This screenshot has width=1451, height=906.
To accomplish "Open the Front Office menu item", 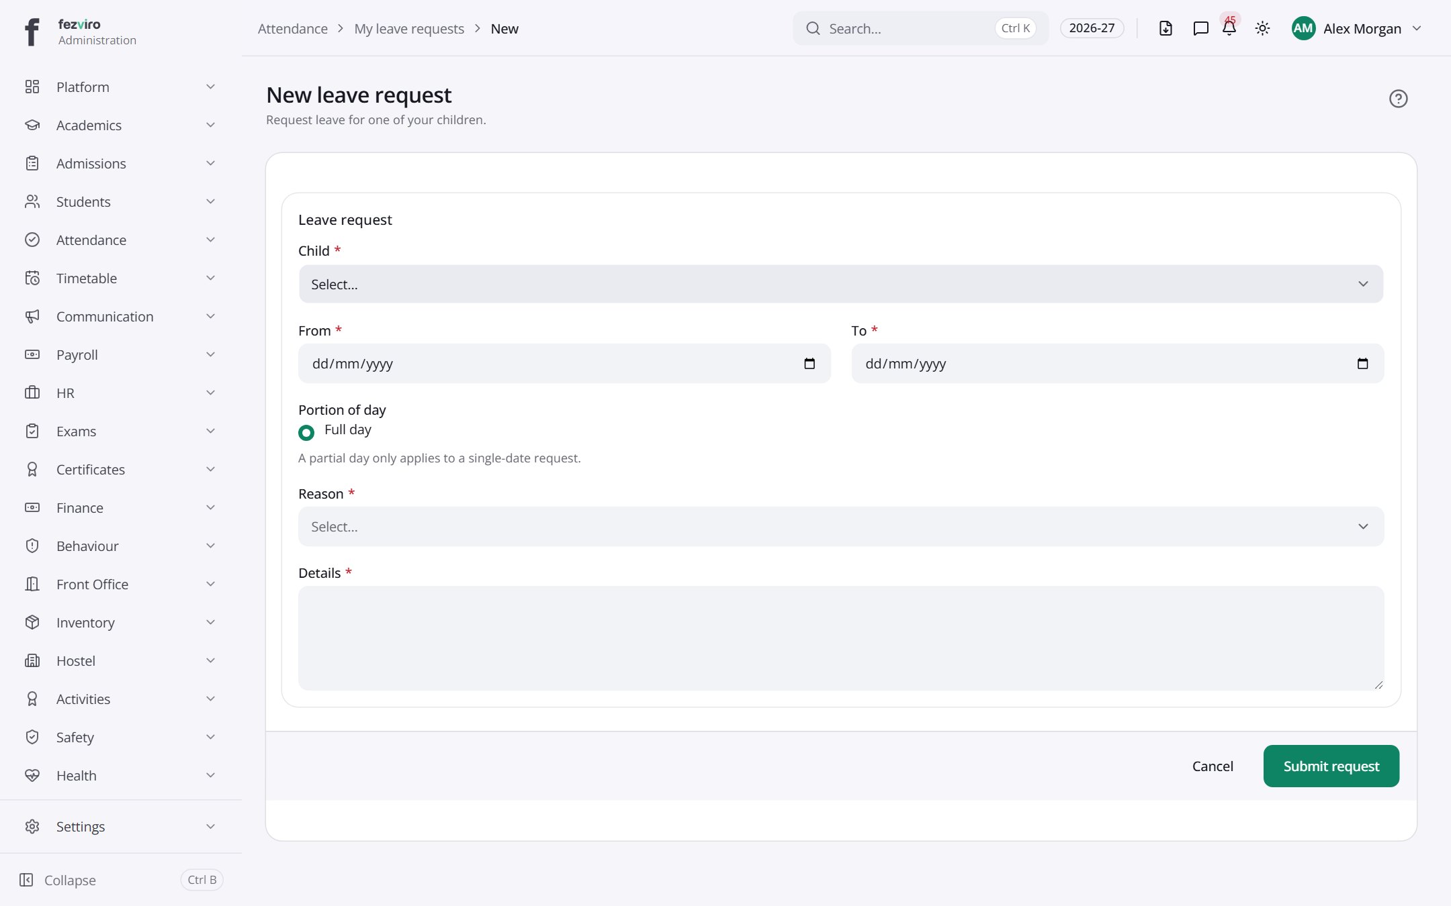I will pyautogui.click(x=121, y=584).
